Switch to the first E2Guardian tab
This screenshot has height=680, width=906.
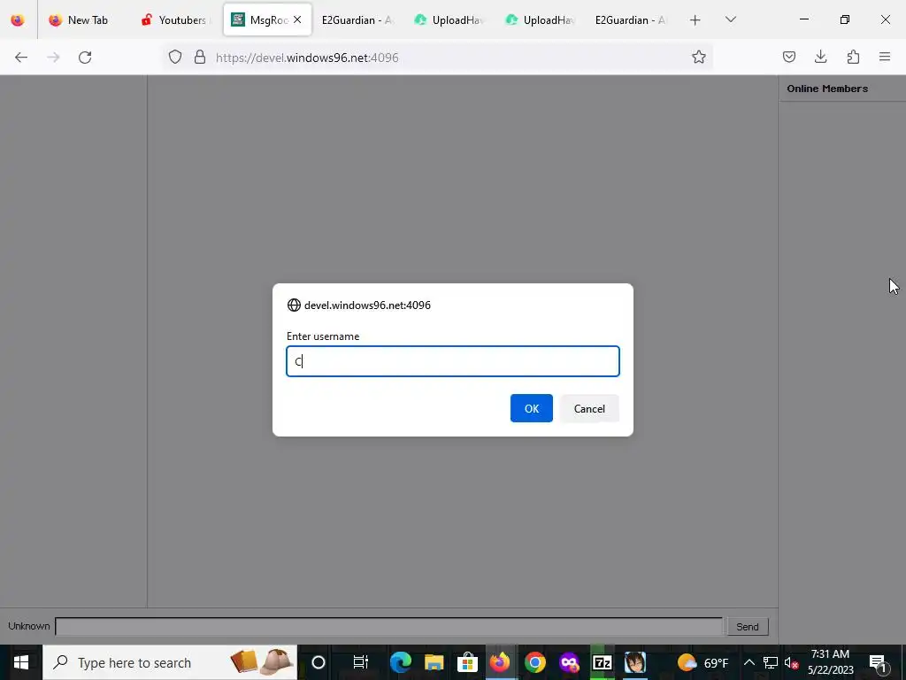[357, 19]
